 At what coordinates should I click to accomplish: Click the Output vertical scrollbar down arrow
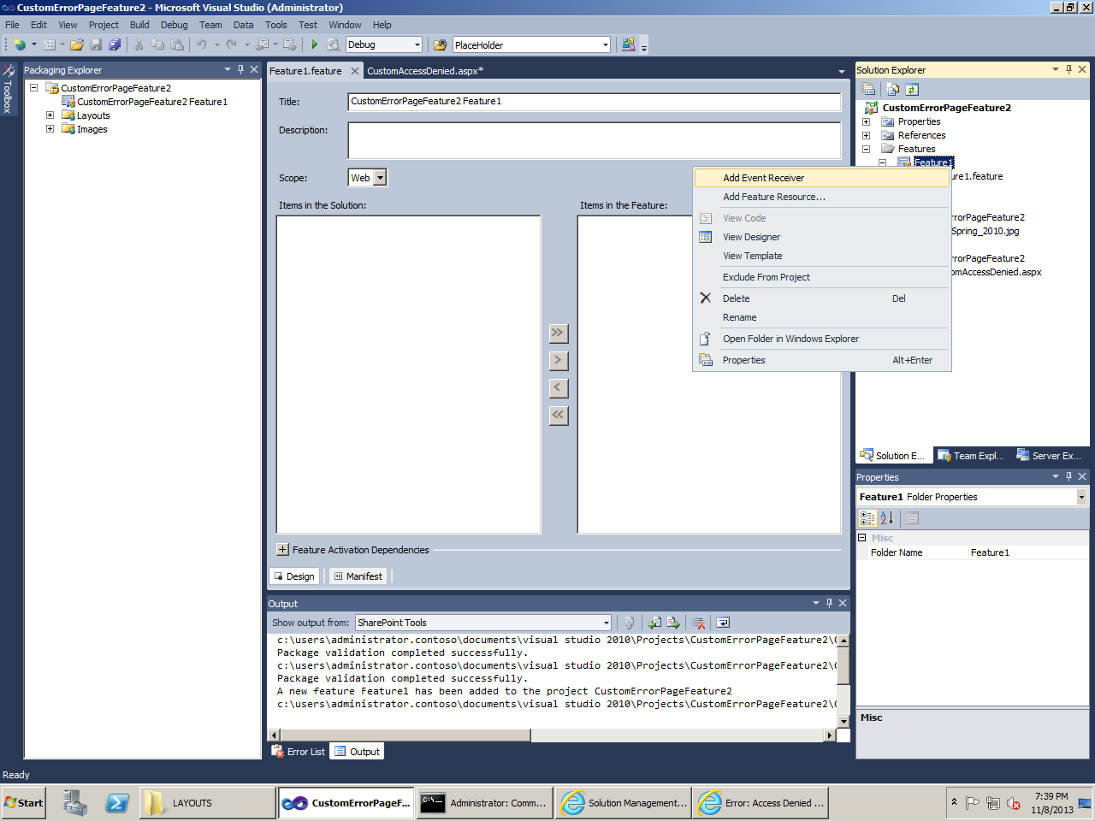(x=843, y=722)
